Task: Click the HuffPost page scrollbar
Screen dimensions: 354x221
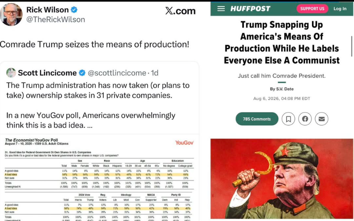Action: [352, 46]
